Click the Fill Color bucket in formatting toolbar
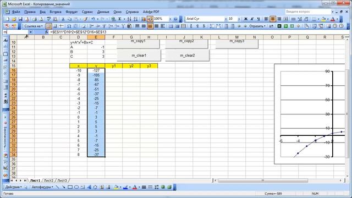The image size is (352, 198). [323, 19]
